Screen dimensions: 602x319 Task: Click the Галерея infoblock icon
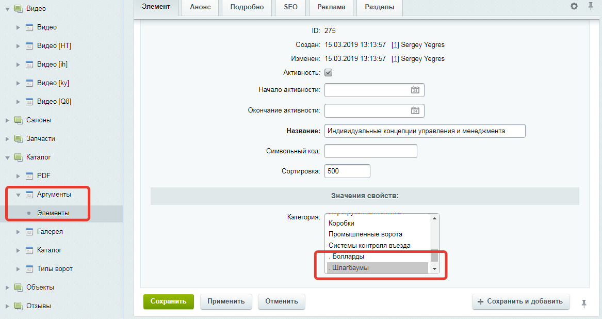coord(29,232)
